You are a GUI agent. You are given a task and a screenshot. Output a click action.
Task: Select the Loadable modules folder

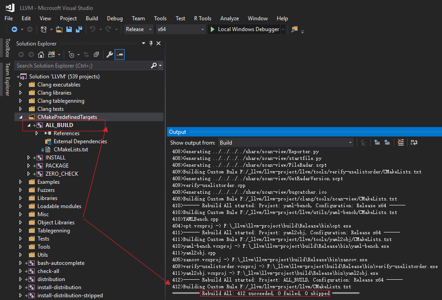coord(59,206)
